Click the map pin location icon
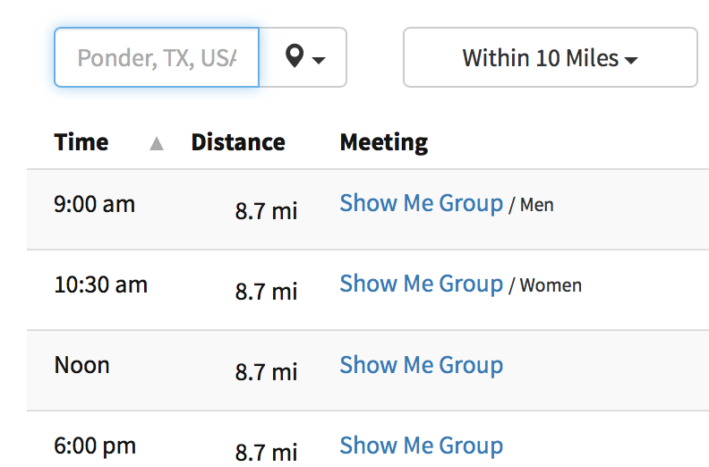 pyautogui.click(x=294, y=57)
